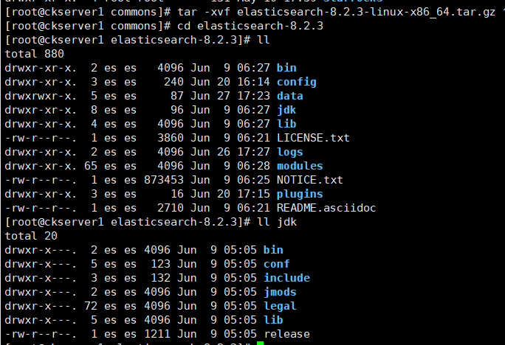Select the 'lib' entry dated 06:27
The image size is (505, 345).
click(286, 124)
